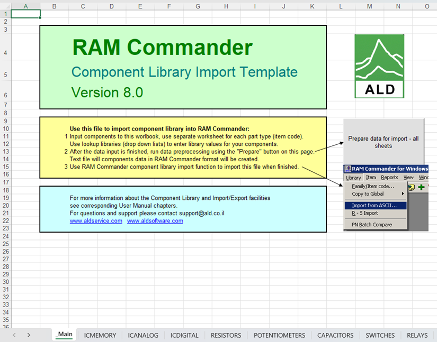The width and height of the screenshot is (437, 342).
Task: Click cell A1 in the worksheet
Action: (25, 14)
